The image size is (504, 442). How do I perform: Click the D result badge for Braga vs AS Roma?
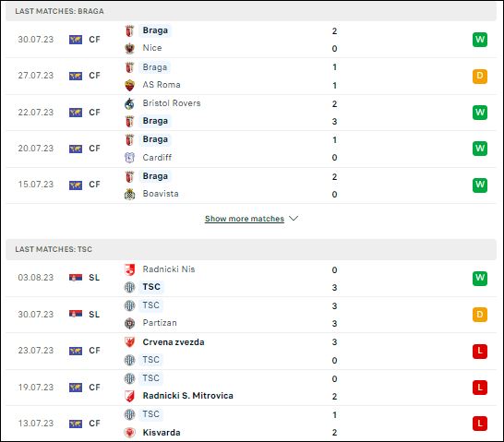tap(480, 77)
